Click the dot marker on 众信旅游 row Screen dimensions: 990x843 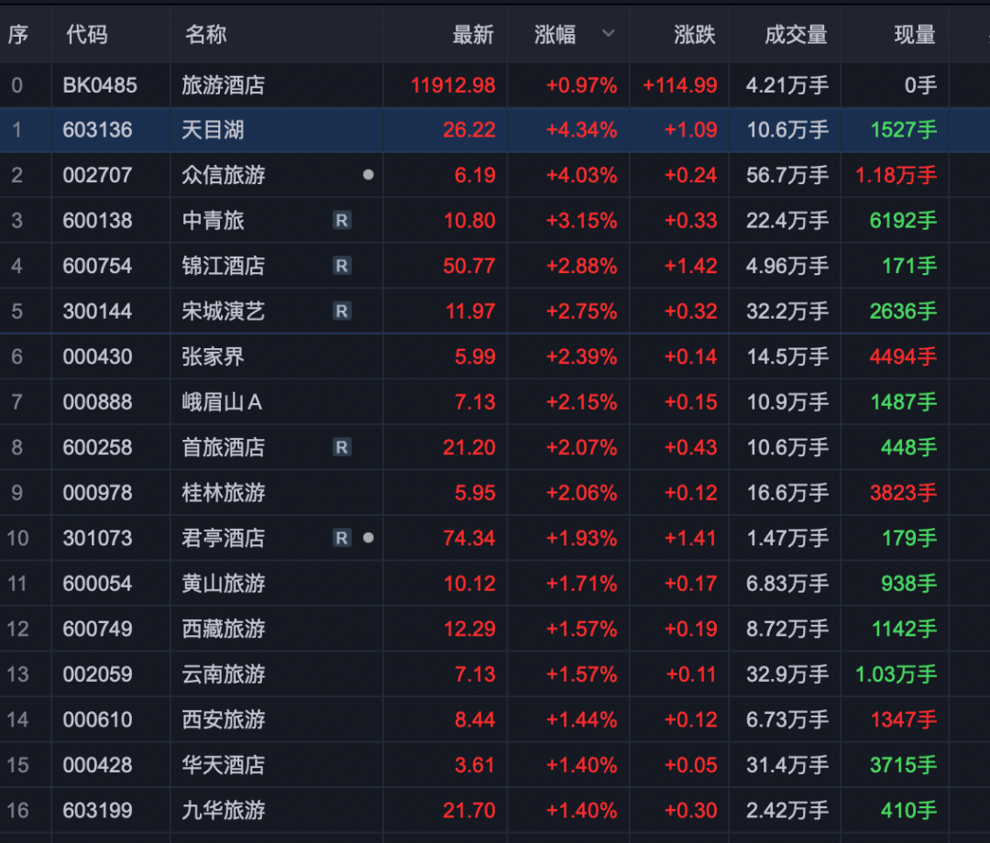tap(368, 175)
